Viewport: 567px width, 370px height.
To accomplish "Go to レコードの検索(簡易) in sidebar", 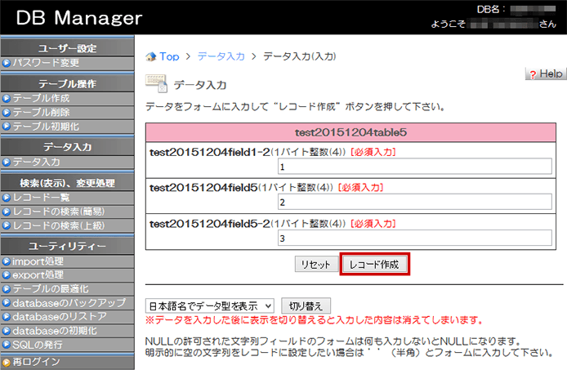I will [56, 212].
